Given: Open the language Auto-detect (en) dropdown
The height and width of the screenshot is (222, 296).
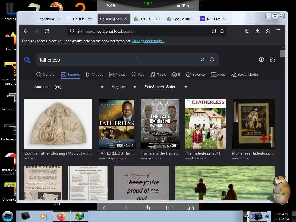Looking at the screenshot, I should tap(69, 87).
